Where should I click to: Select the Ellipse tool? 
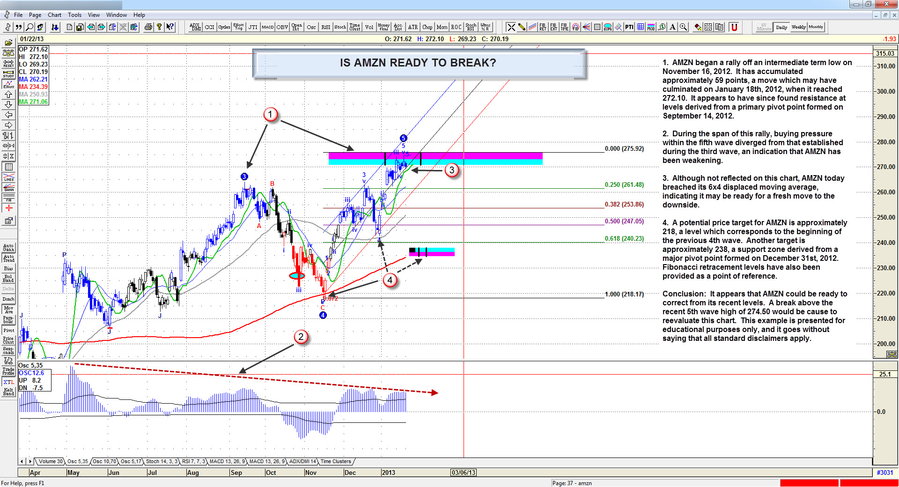click(x=608, y=27)
